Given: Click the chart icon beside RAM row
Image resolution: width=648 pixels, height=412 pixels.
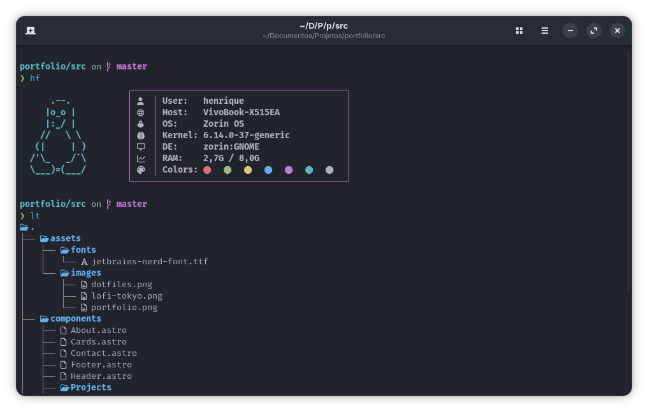Looking at the screenshot, I should tap(141, 159).
